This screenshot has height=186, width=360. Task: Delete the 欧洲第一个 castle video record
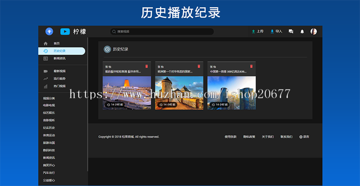199,66
